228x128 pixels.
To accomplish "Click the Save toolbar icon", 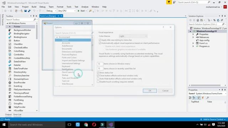I will tap(25, 11).
